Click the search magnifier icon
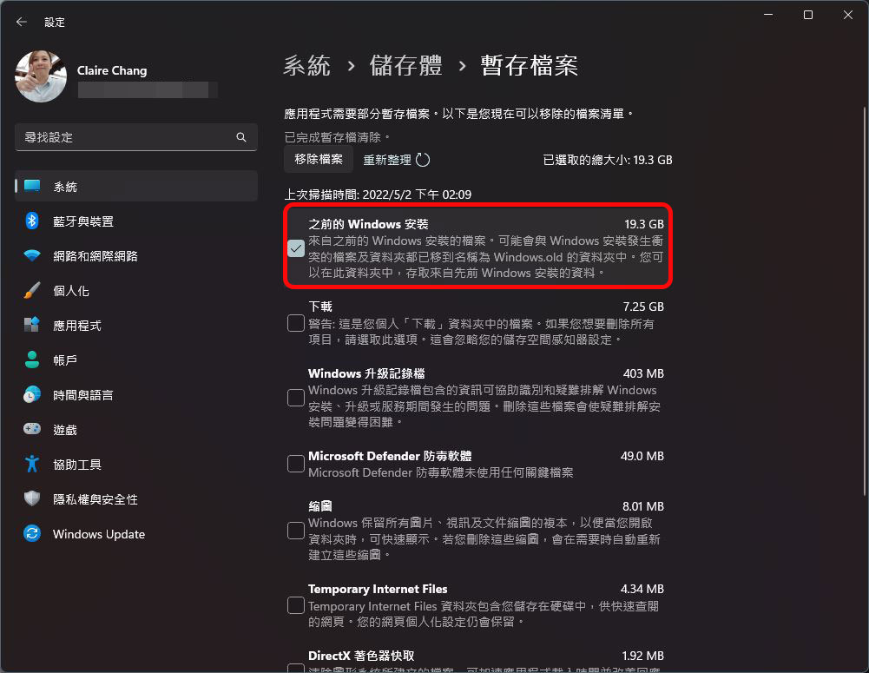This screenshot has height=673, width=869. [241, 137]
